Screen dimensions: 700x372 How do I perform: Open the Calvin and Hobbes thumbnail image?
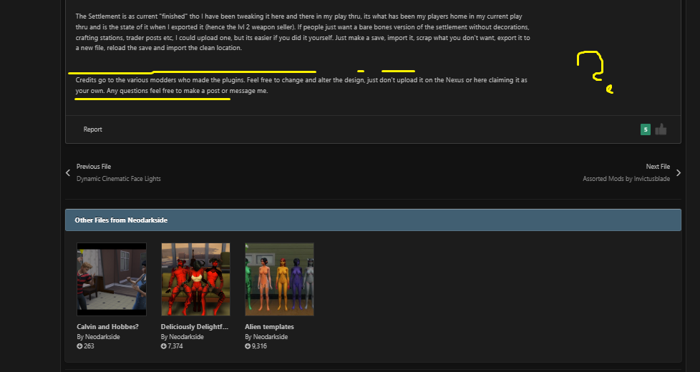pyautogui.click(x=112, y=279)
